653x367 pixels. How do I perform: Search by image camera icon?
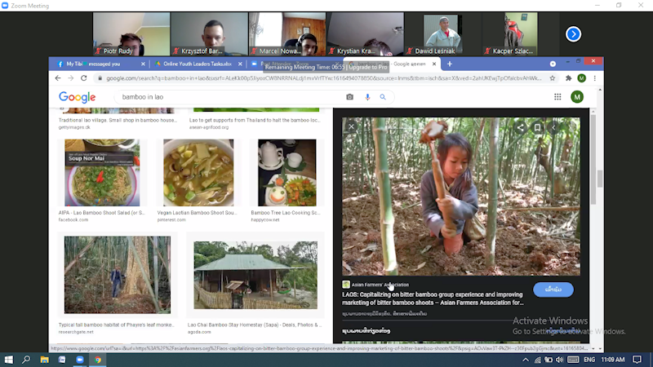350,97
